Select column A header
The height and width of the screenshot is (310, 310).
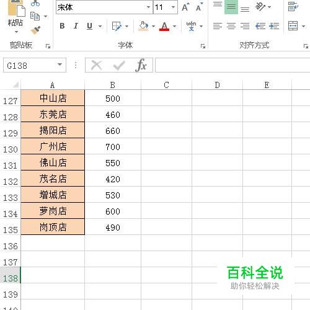(x=53, y=85)
